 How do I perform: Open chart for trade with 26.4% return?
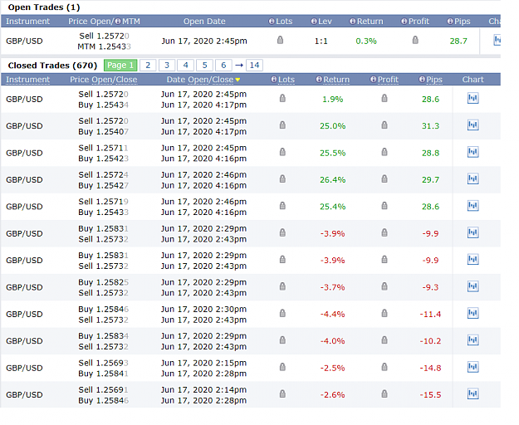tap(473, 179)
